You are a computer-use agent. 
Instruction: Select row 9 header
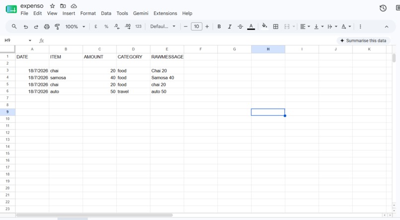click(7, 112)
